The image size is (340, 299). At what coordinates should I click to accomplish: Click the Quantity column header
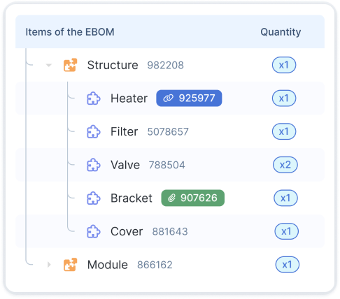(281, 32)
